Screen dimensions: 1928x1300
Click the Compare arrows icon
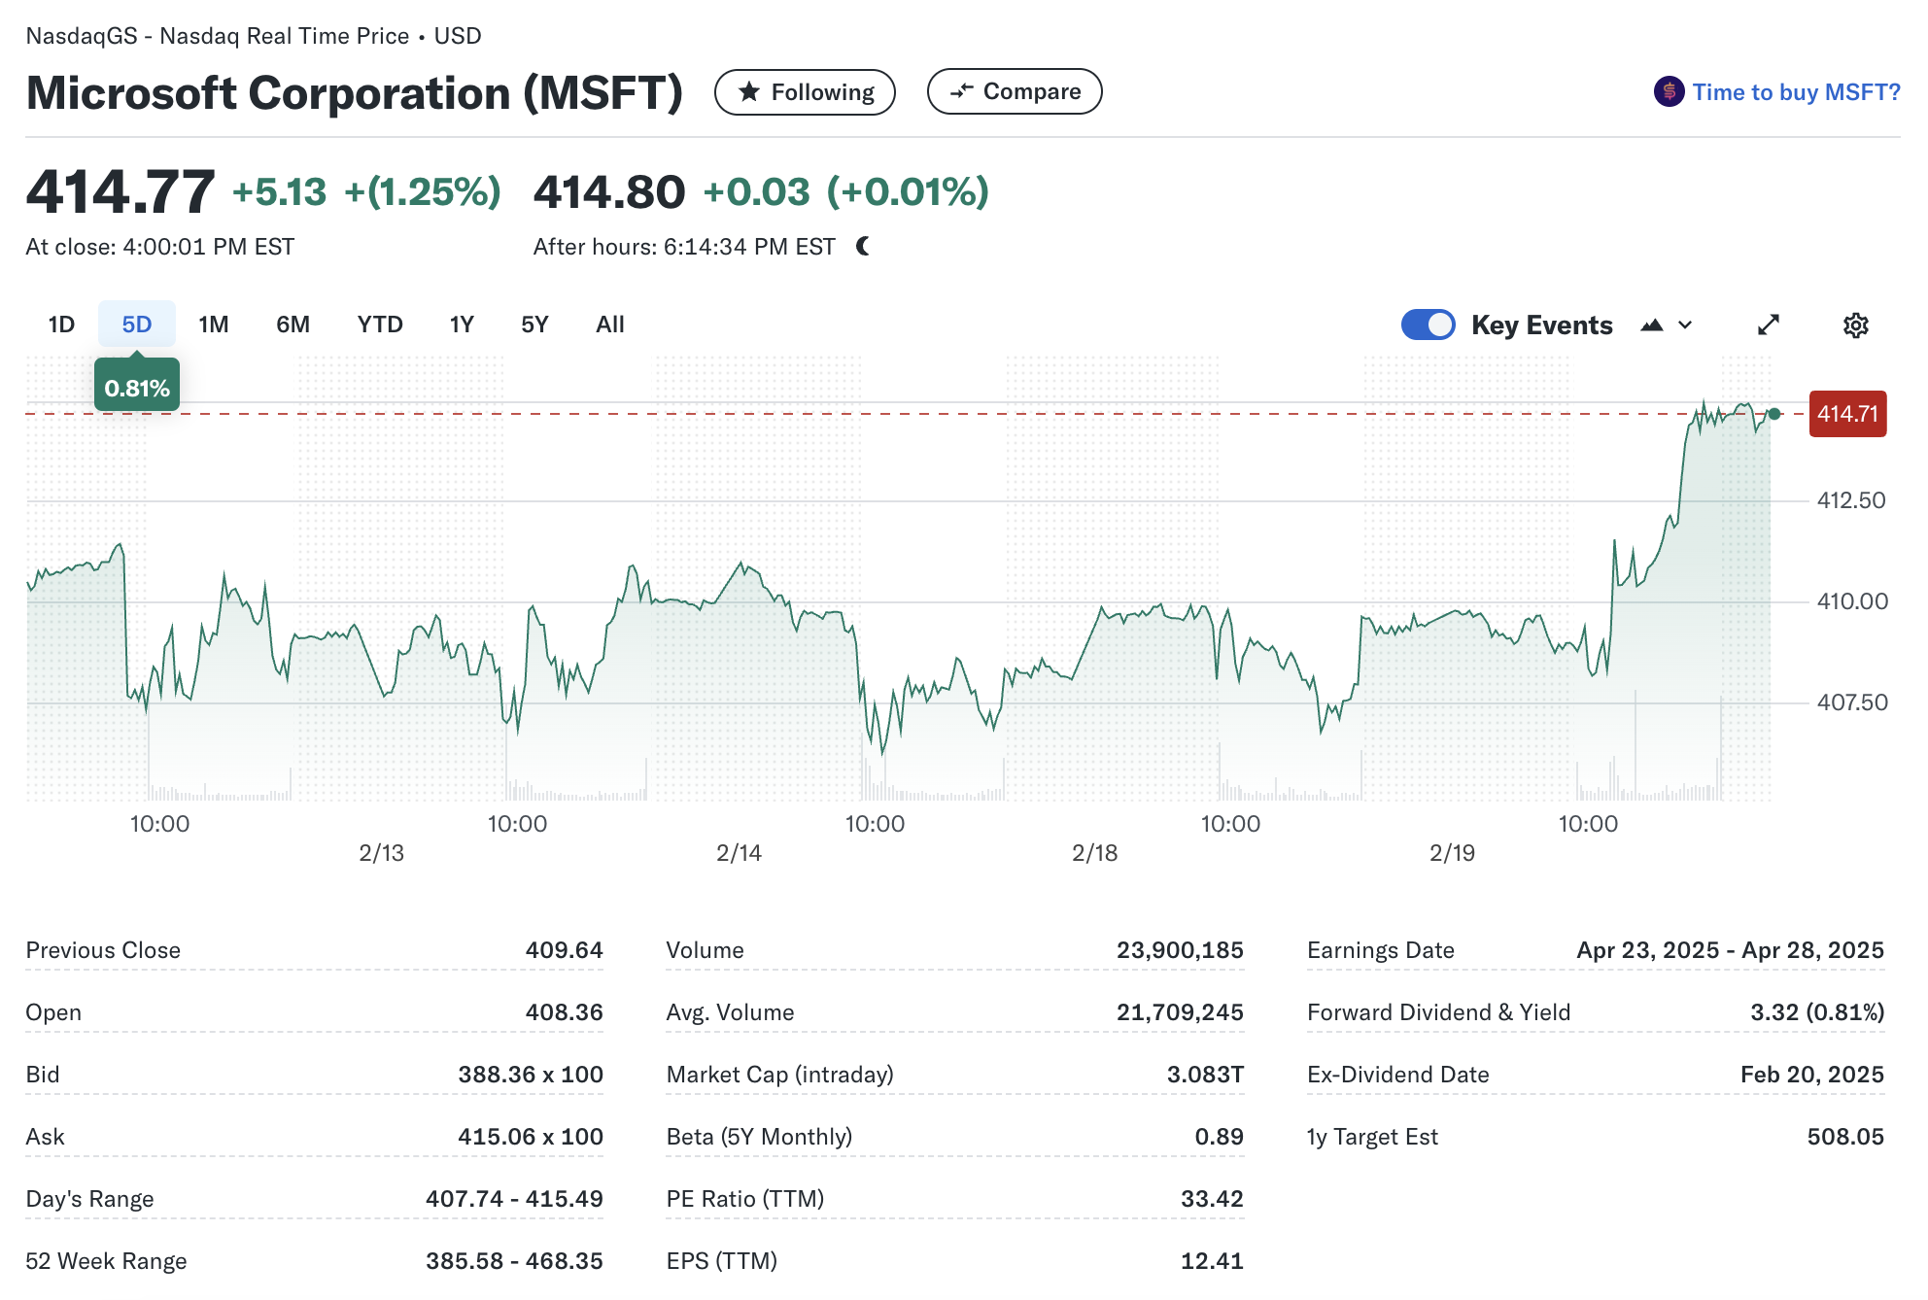[x=961, y=91]
